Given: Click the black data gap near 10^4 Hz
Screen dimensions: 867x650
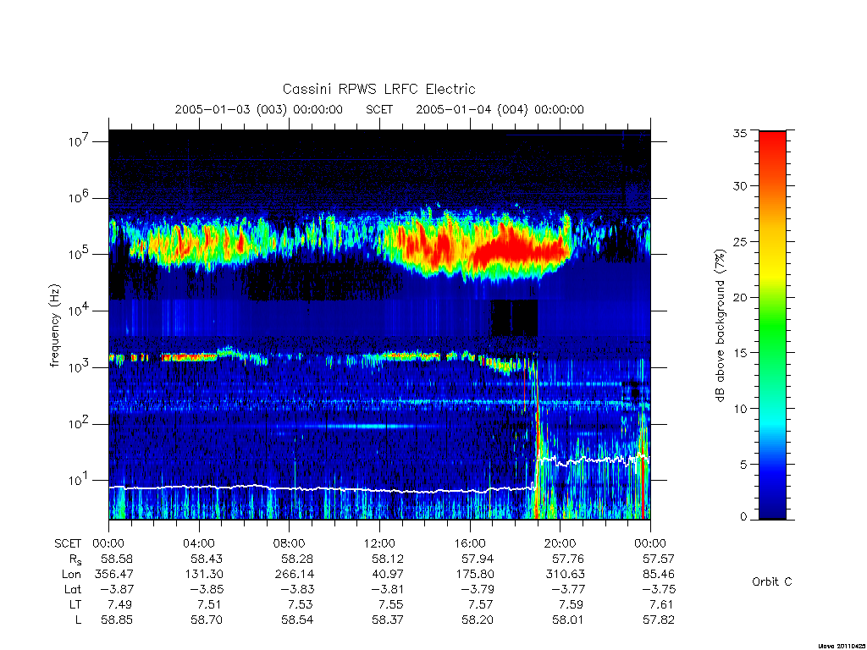Looking at the screenshot, I should tap(514, 318).
